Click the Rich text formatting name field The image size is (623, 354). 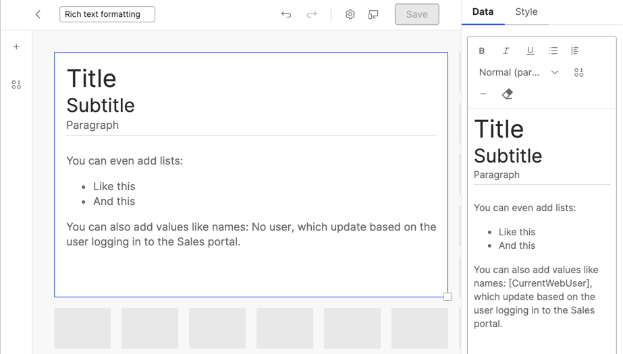(x=107, y=14)
